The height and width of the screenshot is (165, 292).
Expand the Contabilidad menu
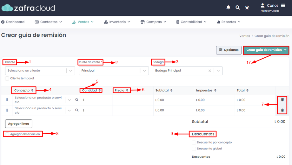click(x=191, y=22)
